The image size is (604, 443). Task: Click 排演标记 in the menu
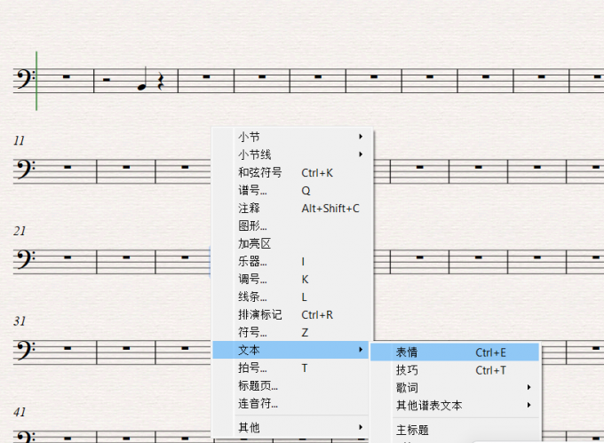click(291, 314)
